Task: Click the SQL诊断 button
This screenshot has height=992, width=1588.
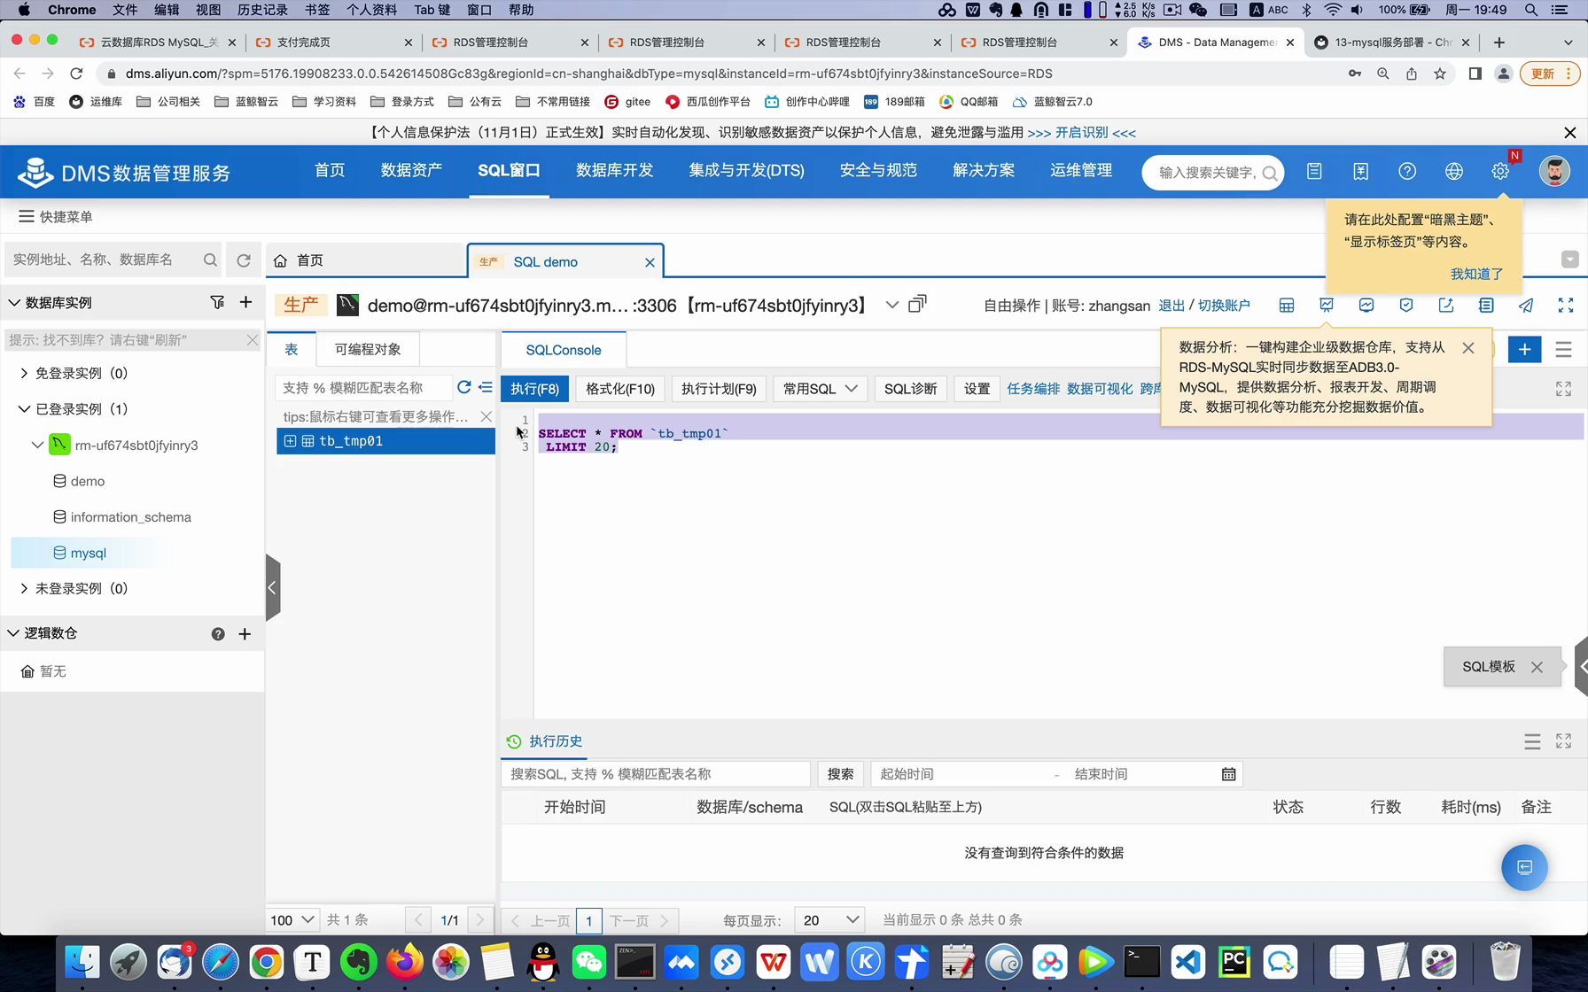Action: click(910, 389)
